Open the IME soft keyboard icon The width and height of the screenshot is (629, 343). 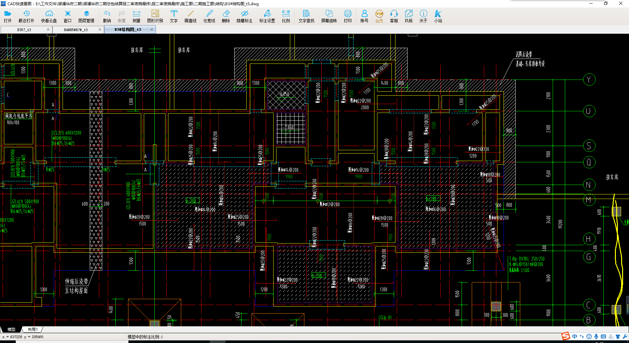pos(603,336)
